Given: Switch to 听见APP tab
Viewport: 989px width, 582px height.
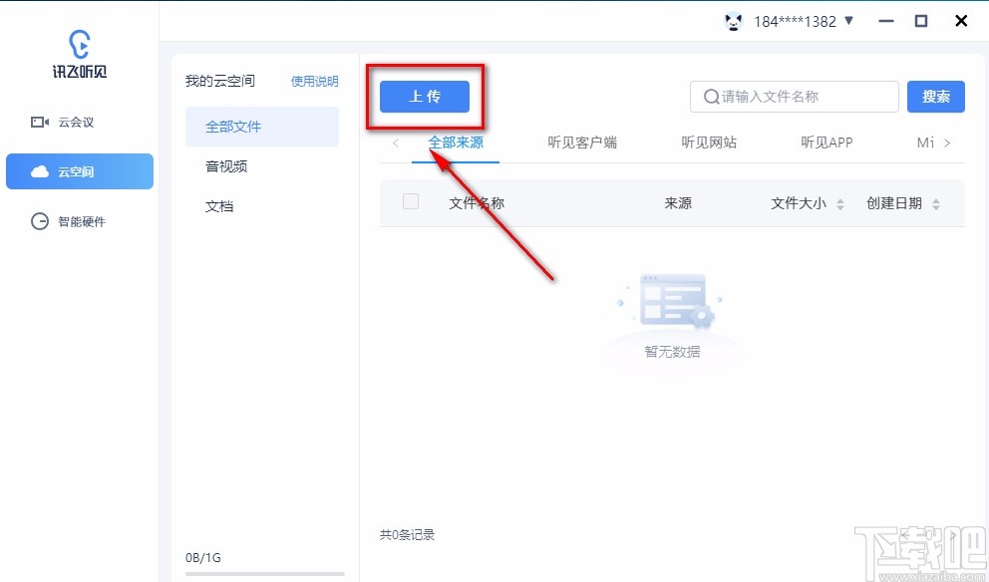Looking at the screenshot, I should (826, 143).
